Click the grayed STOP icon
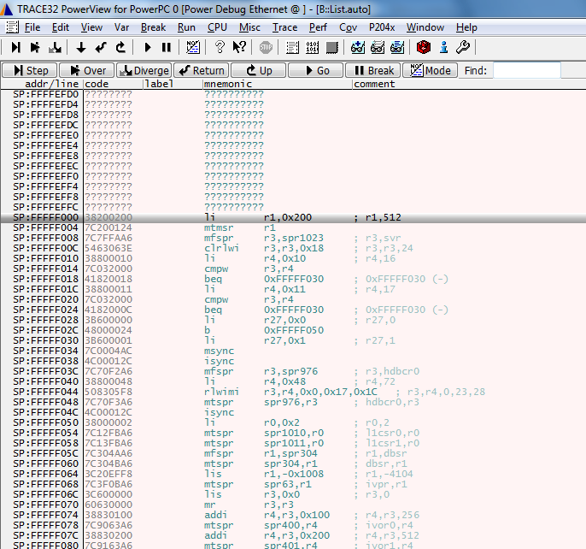The width and height of the screenshot is (586, 549). tap(266, 48)
